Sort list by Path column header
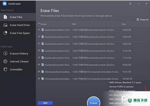The width and height of the screenshot is (150, 106). coord(74,24)
